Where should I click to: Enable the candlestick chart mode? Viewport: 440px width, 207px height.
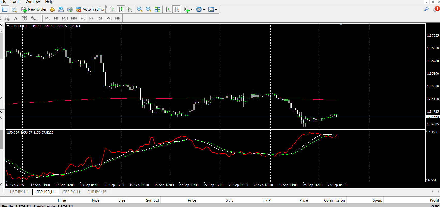(x=121, y=10)
